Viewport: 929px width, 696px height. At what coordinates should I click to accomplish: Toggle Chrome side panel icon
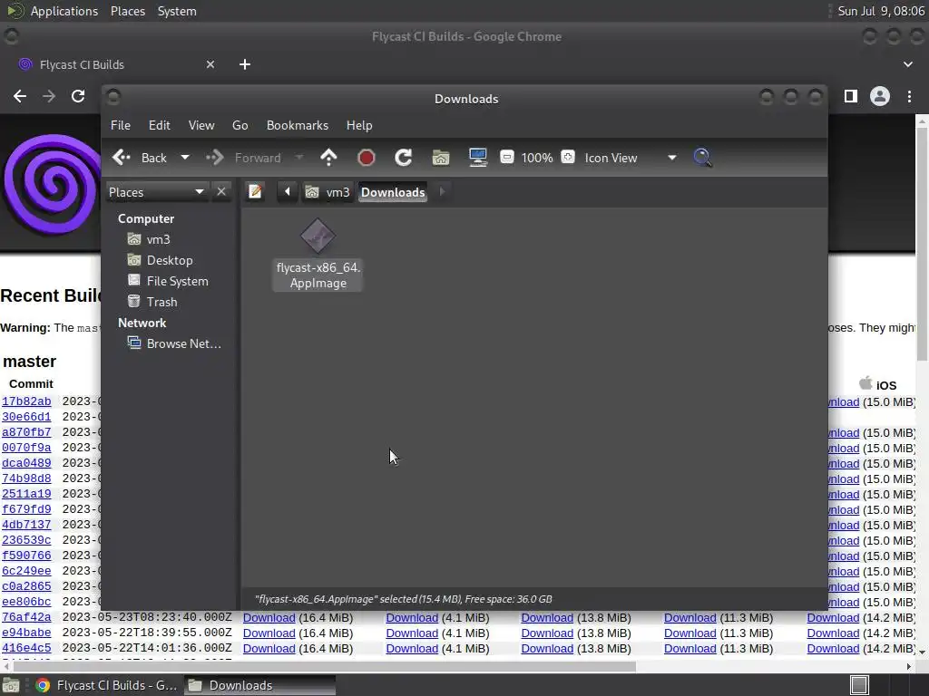(x=851, y=96)
